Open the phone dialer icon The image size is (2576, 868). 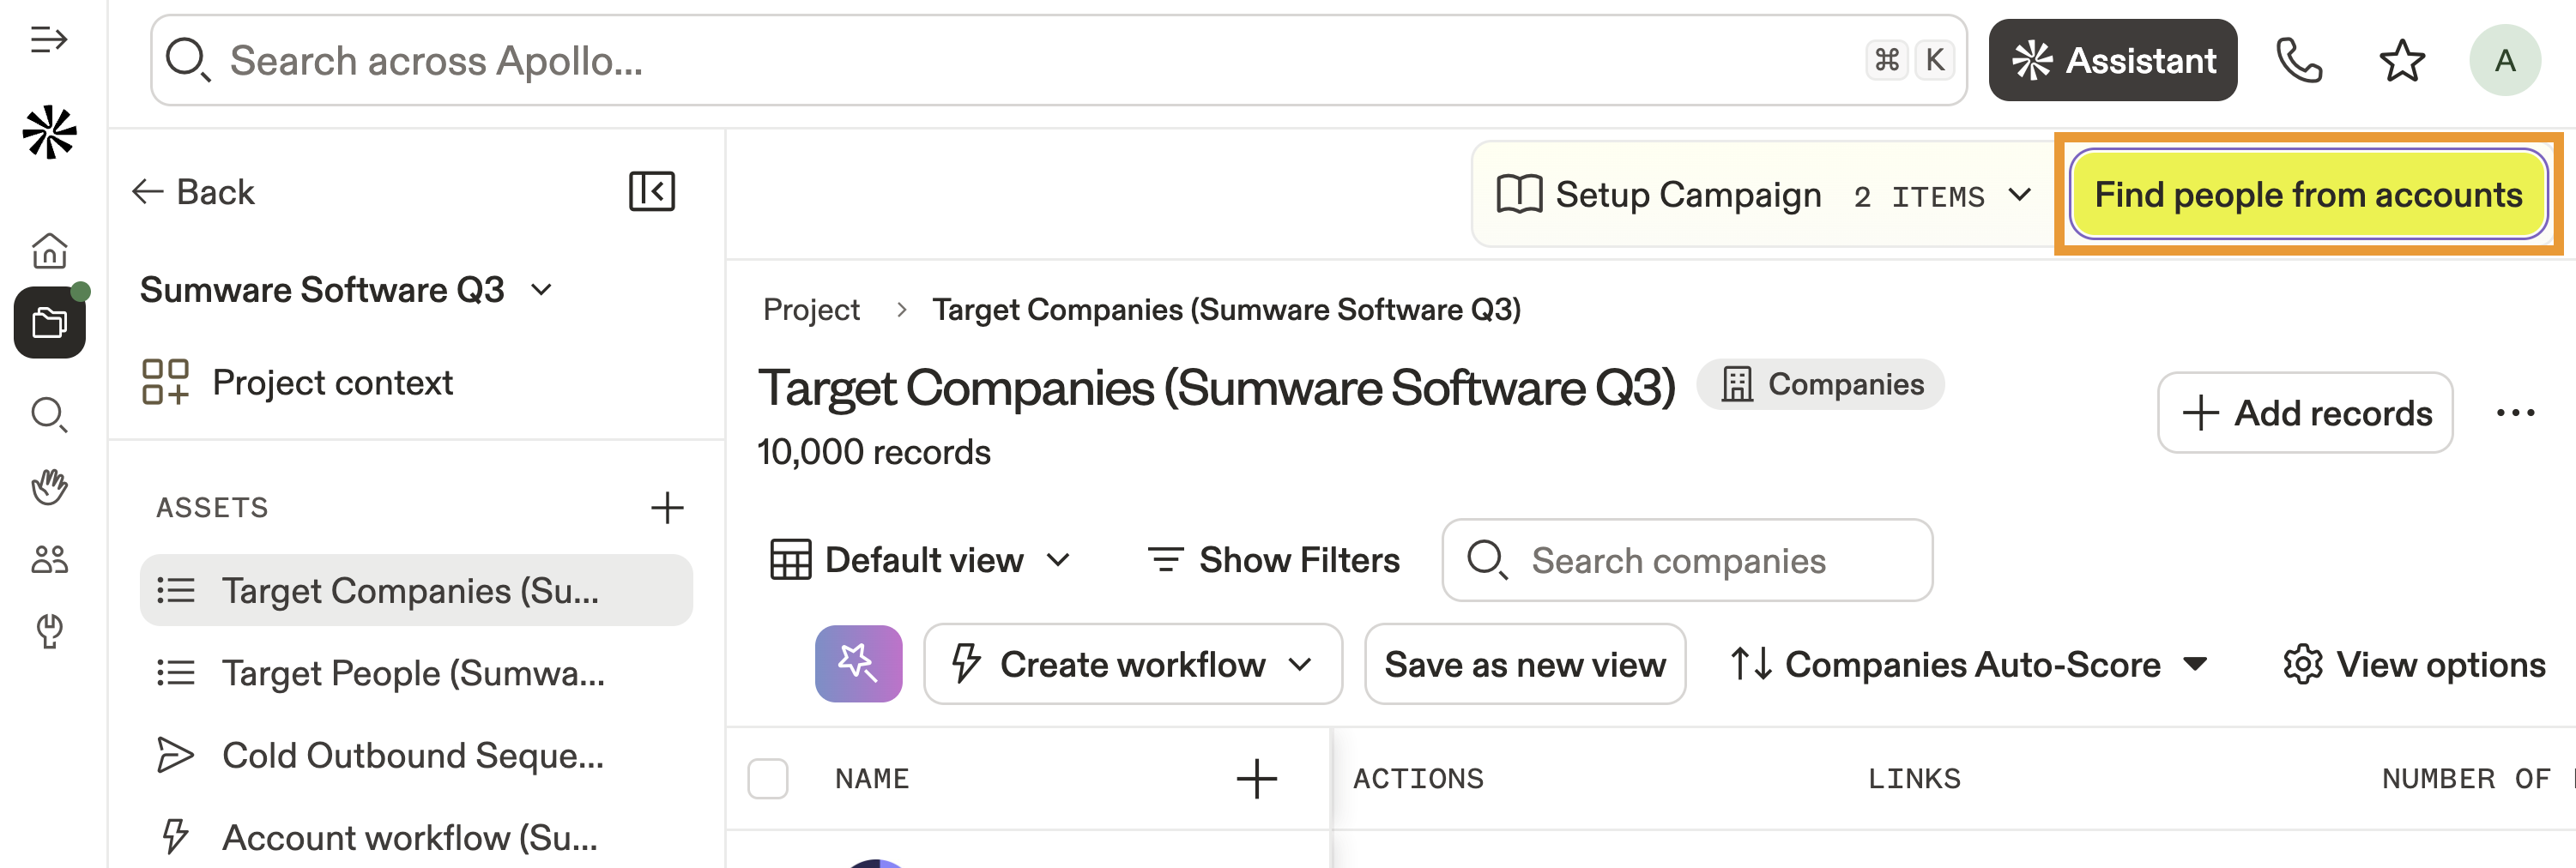pos(2298,60)
